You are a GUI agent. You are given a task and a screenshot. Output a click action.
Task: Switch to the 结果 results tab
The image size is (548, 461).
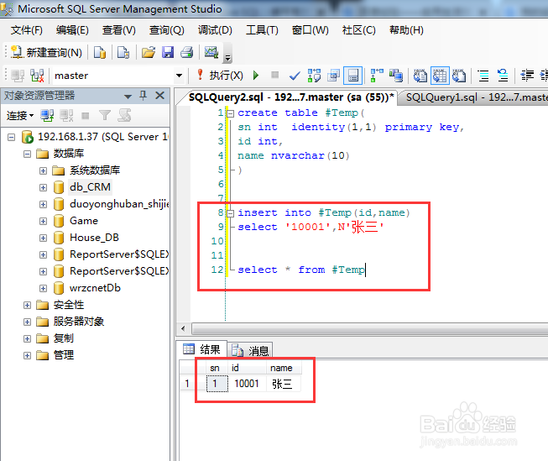202,349
